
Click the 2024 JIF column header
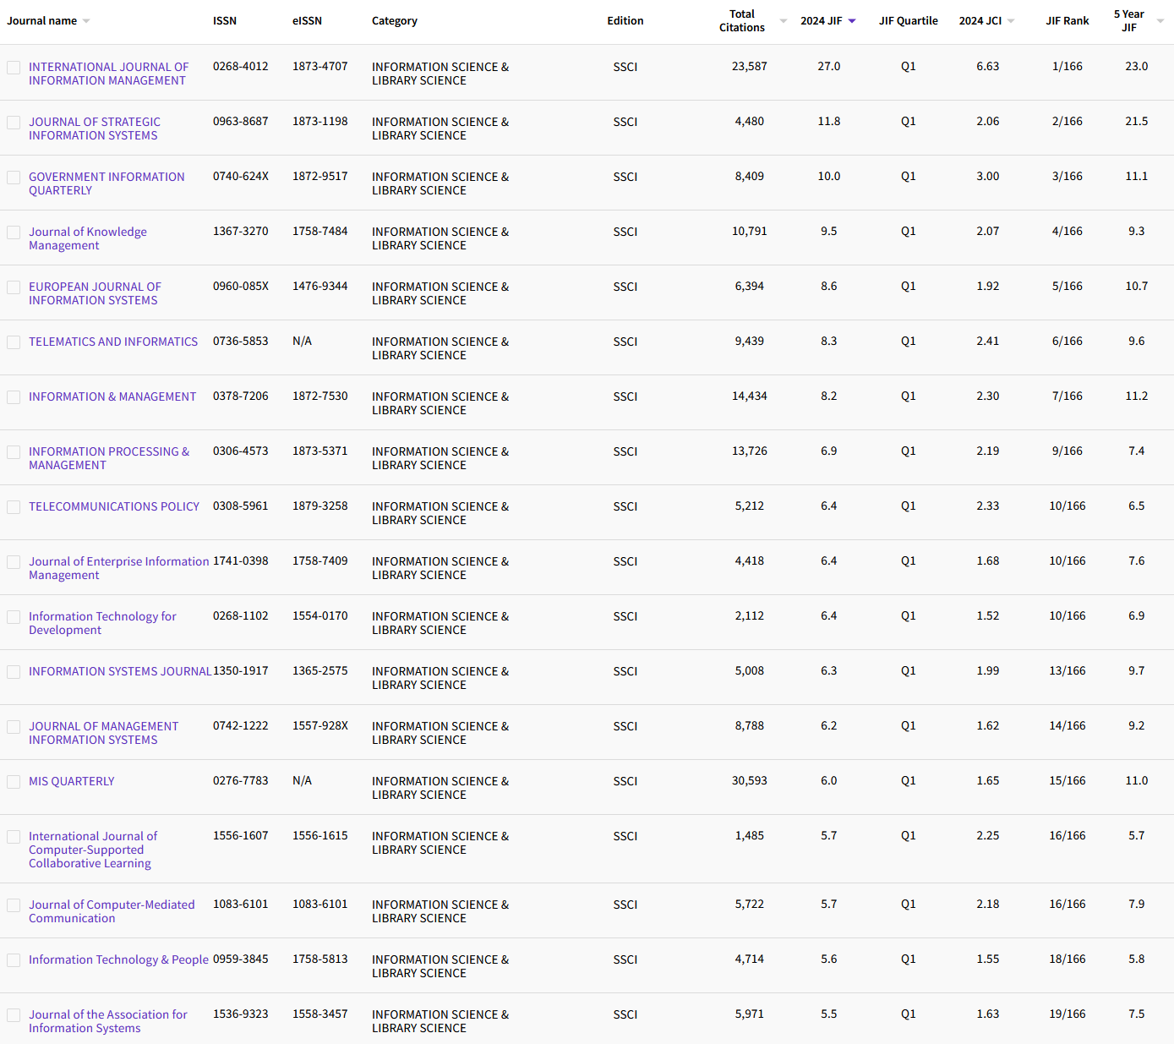[x=822, y=21]
